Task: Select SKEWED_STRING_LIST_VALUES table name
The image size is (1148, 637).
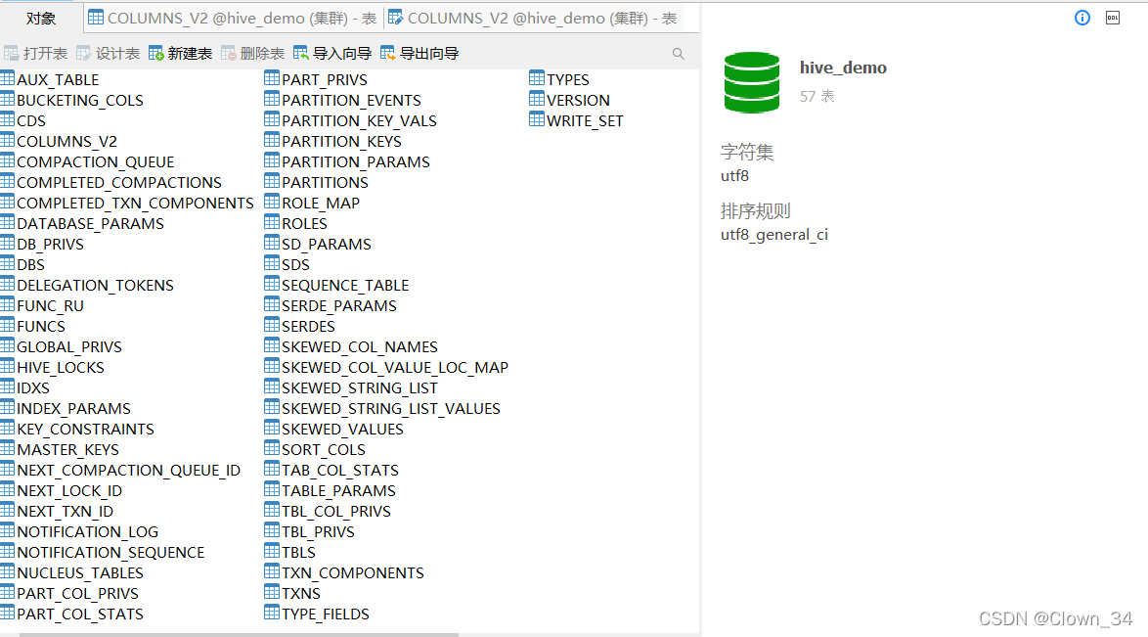Action: (x=391, y=408)
